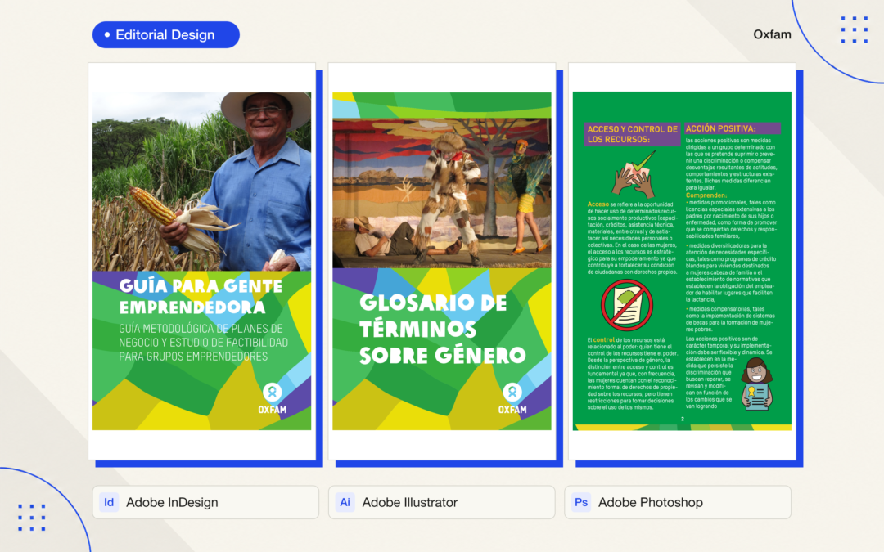Click the page number 2 on the green page
The width and height of the screenshot is (884, 552).
[x=682, y=419]
